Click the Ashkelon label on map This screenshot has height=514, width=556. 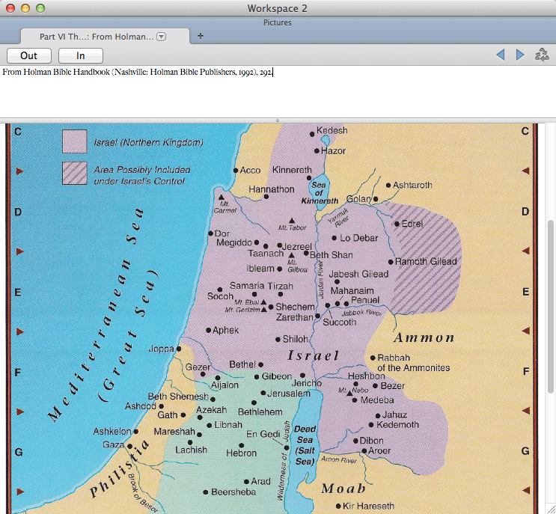point(112,432)
